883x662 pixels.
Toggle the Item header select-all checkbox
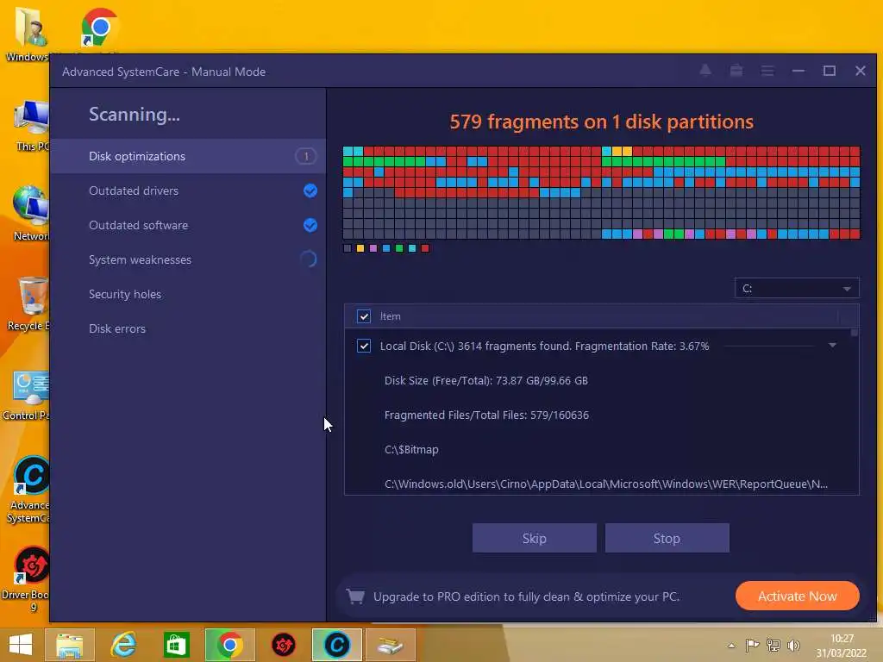pyautogui.click(x=364, y=316)
